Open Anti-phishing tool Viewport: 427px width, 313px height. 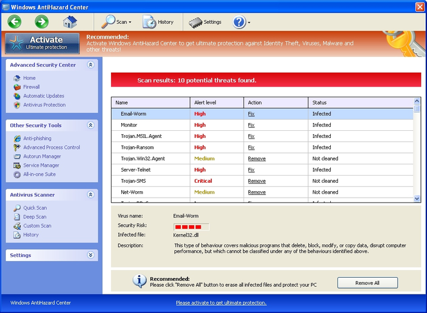[x=36, y=139]
